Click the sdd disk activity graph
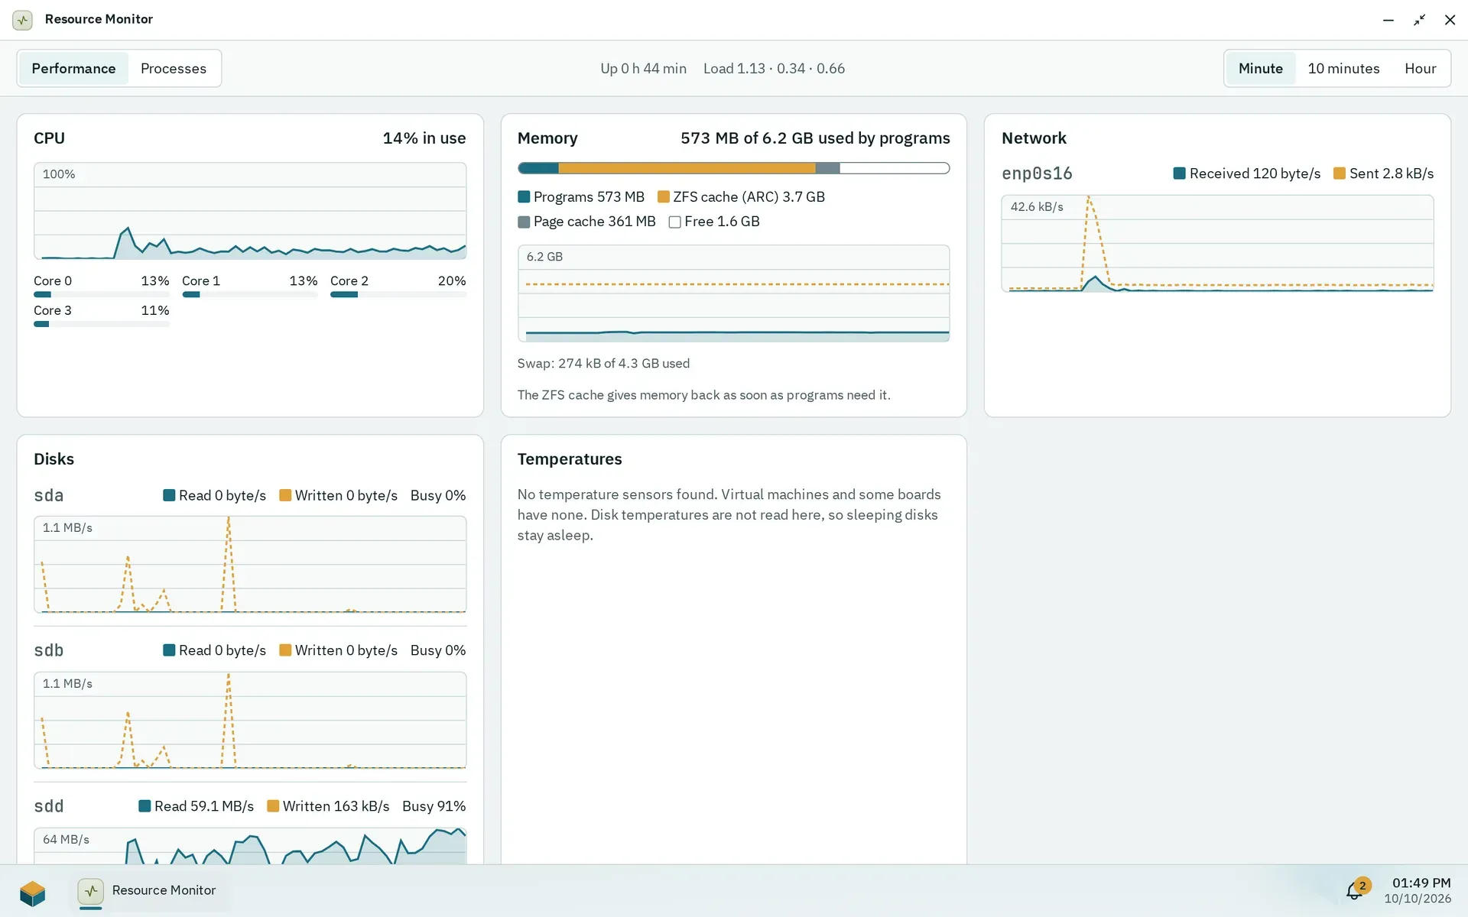1468x917 pixels. tap(250, 846)
